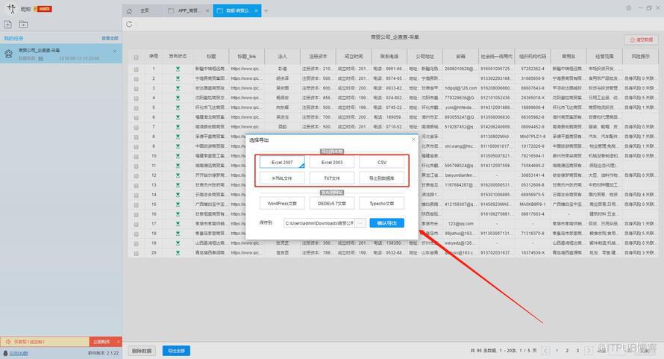Click the hdgsjt@126.com email cell
Image resolution: width=664 pixels, height=359 pixels.
coord(460,88)
